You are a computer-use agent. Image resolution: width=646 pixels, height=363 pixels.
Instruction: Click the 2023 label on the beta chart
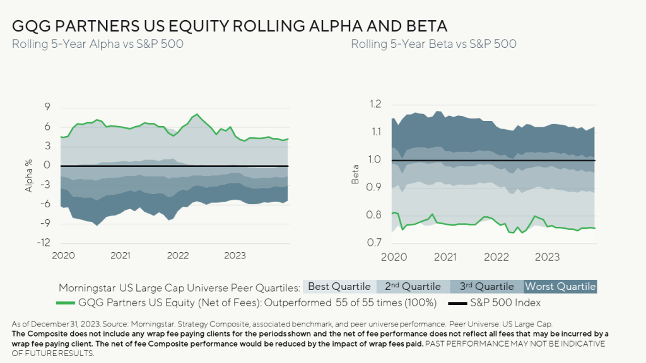pyautogui.click(x=547, y=256)
